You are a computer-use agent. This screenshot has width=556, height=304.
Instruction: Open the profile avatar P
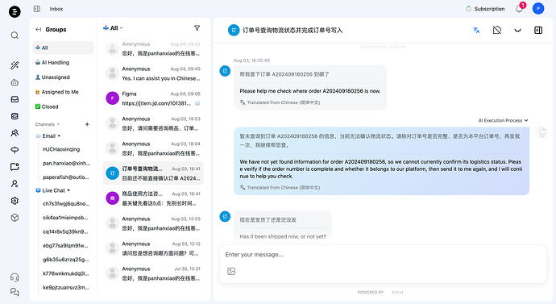click(x=538, y=9)
